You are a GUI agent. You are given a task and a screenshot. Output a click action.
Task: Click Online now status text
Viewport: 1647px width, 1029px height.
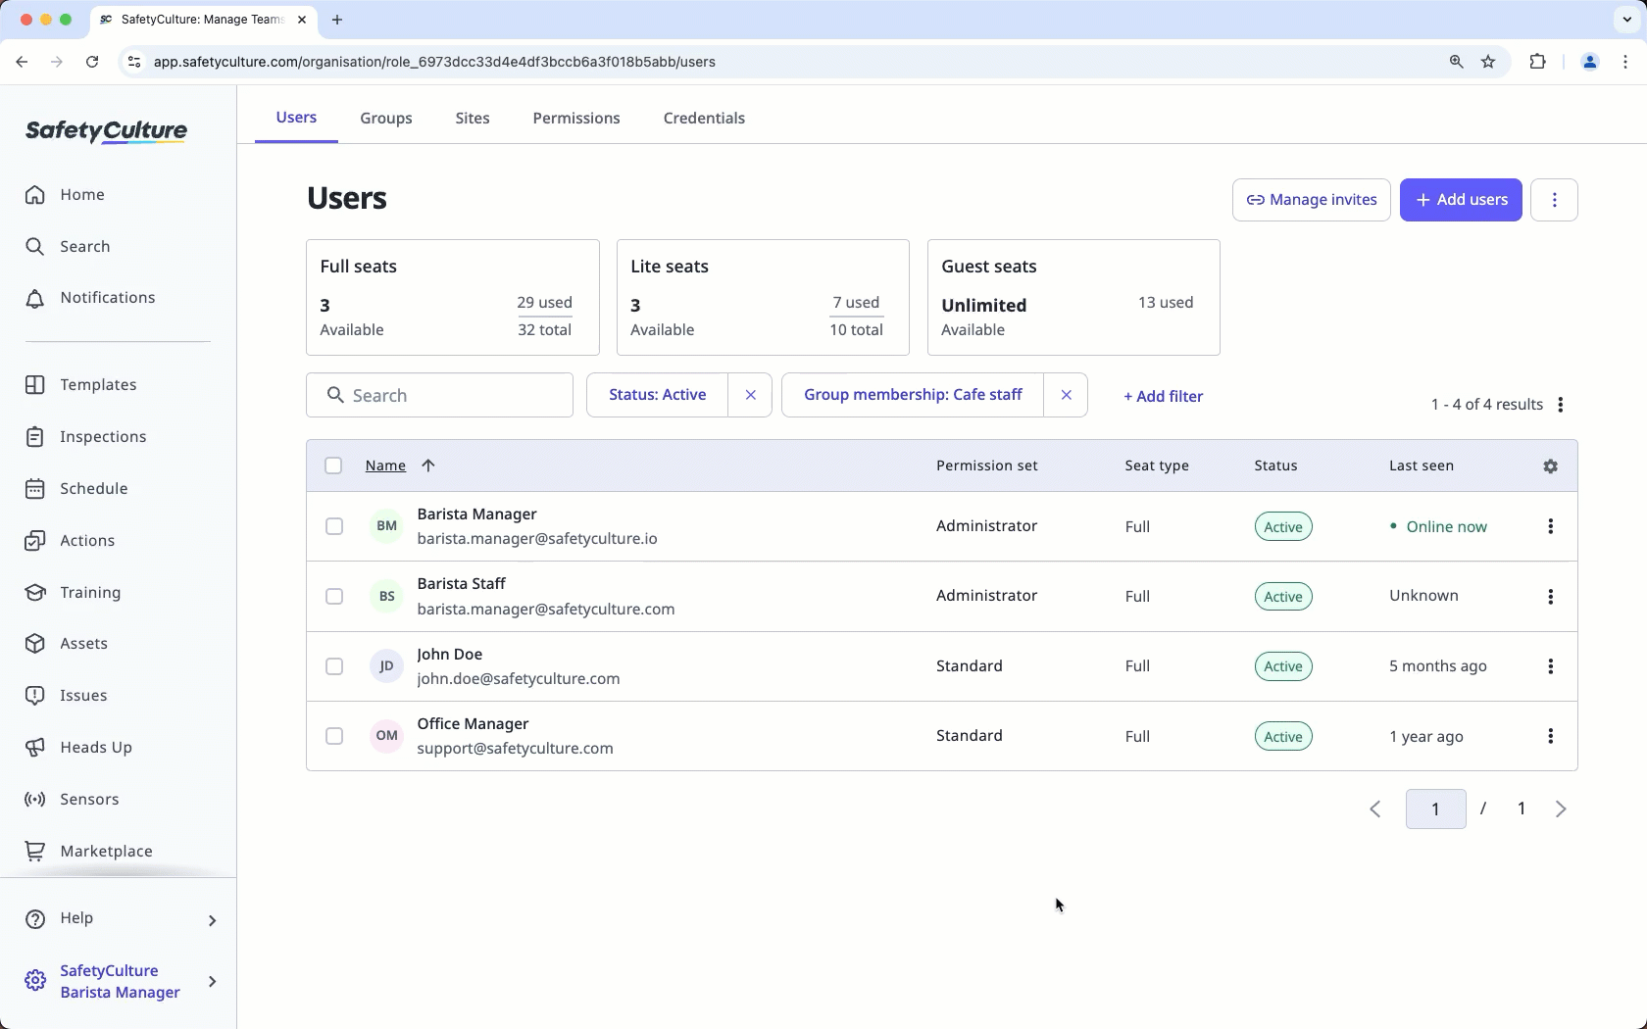click(x=1446, y=527)
